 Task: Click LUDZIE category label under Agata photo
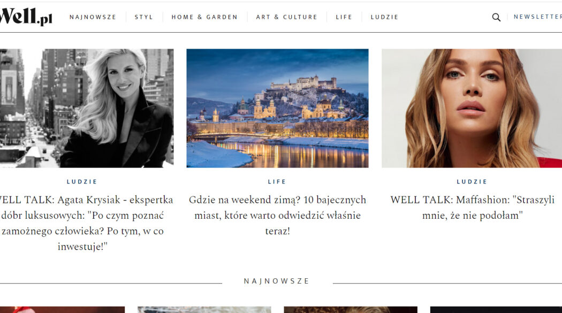(x=82, y=181)
